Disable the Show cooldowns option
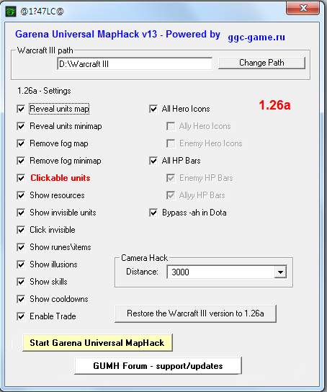Screen dimensions: 327x392 (21, 299)
